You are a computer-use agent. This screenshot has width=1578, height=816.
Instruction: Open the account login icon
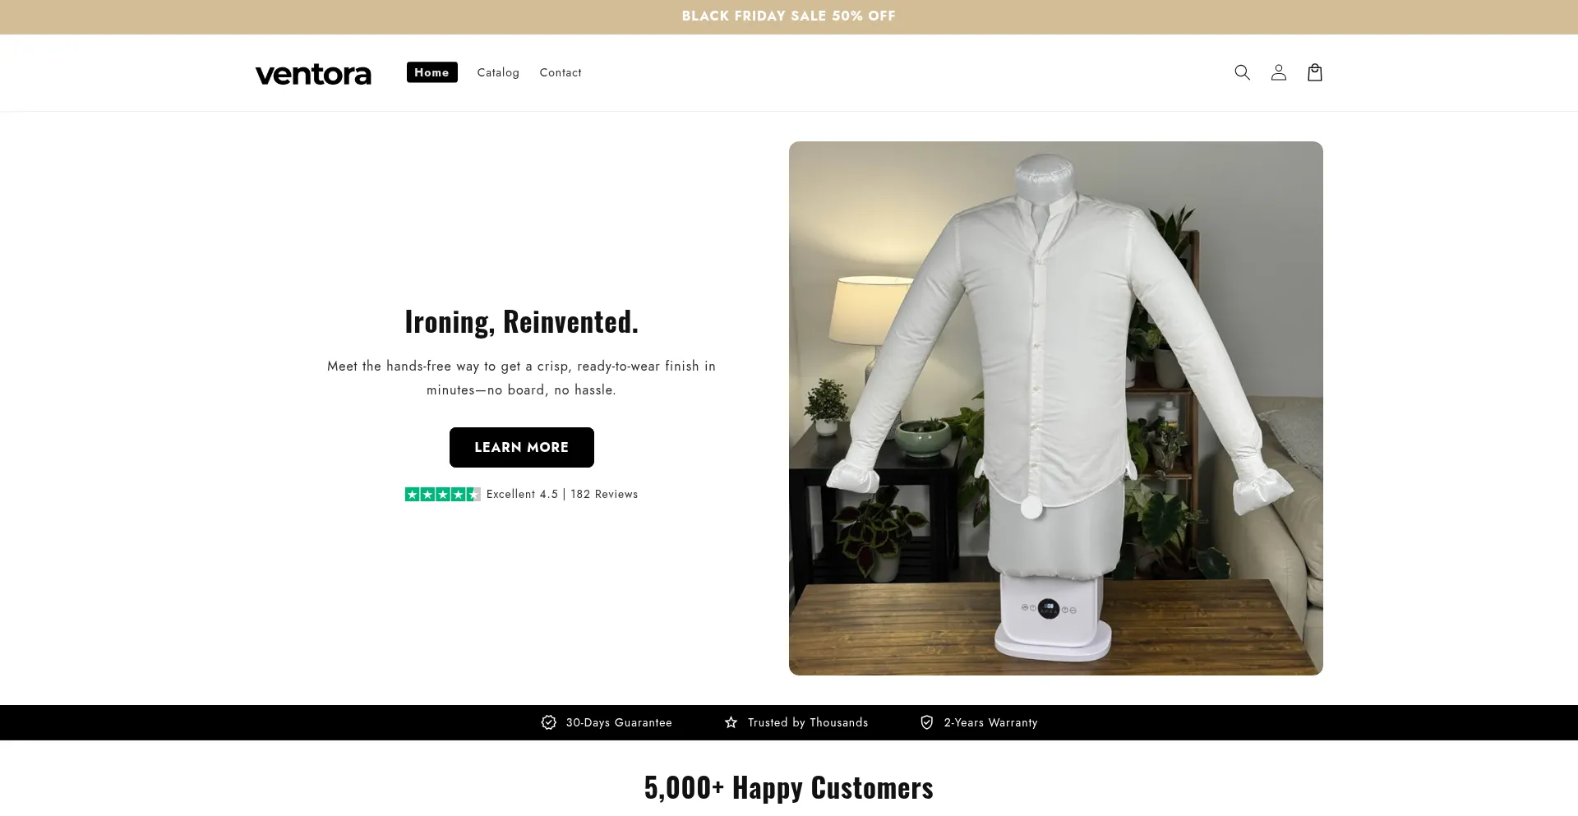pos(1278,72)
